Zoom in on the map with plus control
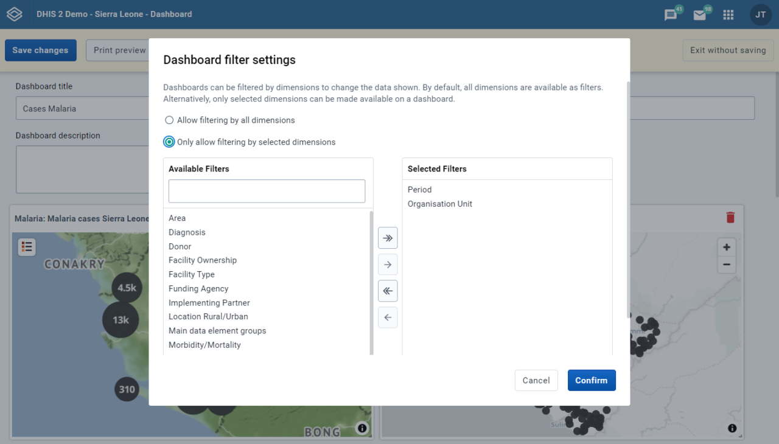Screen dimensions: 779x444 pos(727,247)
